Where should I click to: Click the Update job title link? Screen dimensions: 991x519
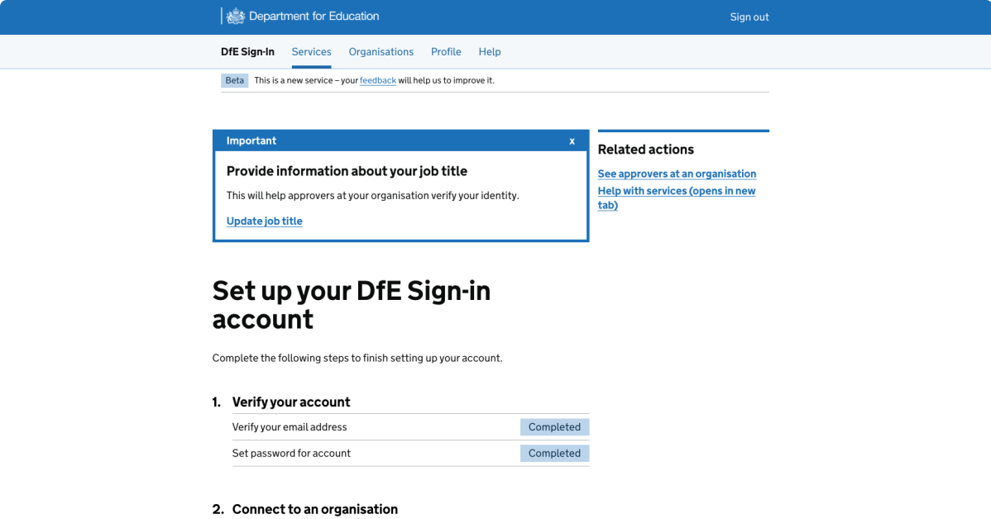click(x=264, y=221)
